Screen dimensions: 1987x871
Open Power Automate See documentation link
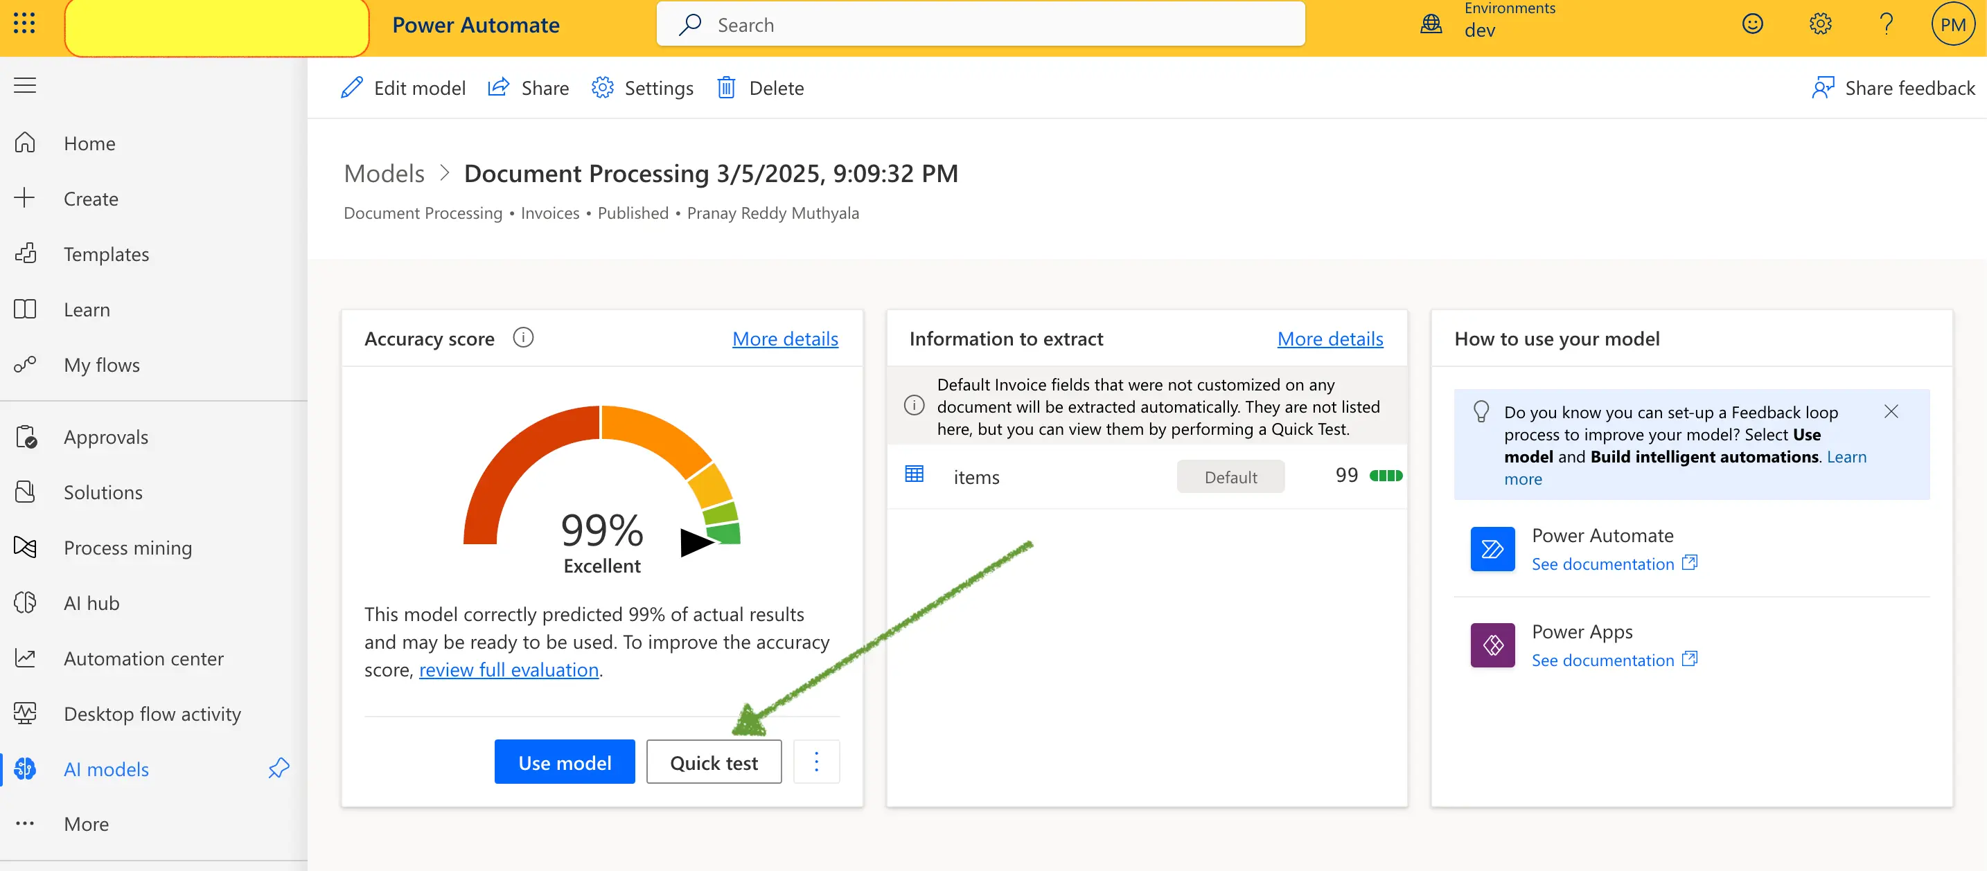[1614, 564]
